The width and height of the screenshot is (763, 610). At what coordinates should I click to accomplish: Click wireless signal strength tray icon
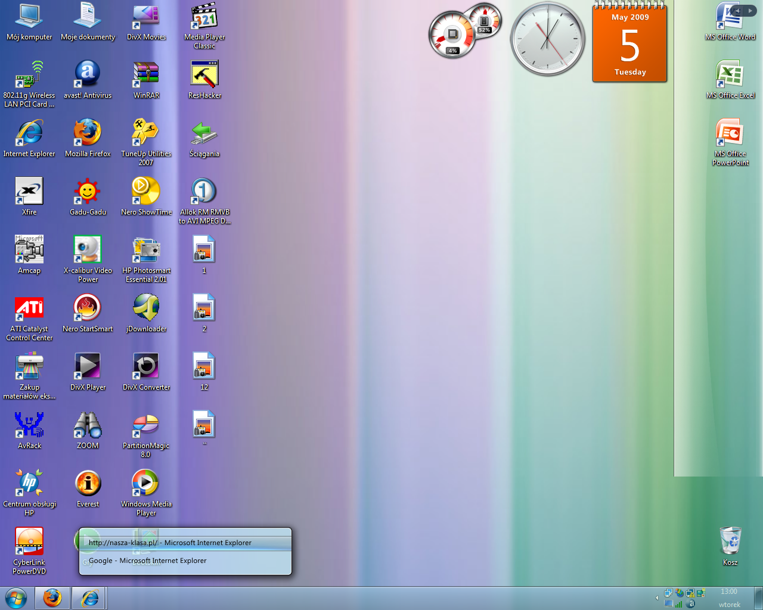pyautogui.click(x=678, y=603)
